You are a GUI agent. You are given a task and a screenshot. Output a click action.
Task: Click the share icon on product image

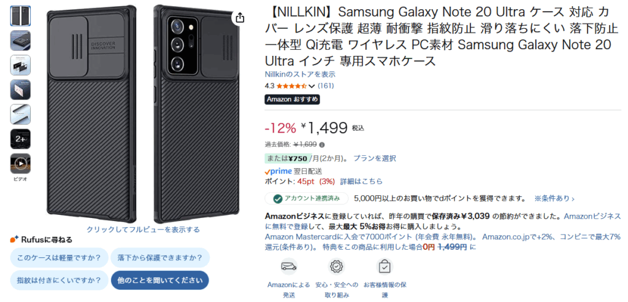[240, 17]
